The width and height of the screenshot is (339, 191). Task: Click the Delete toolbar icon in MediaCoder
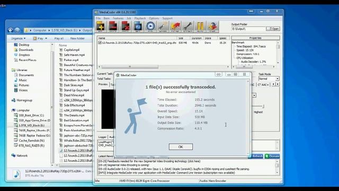[x=113, y=27]
